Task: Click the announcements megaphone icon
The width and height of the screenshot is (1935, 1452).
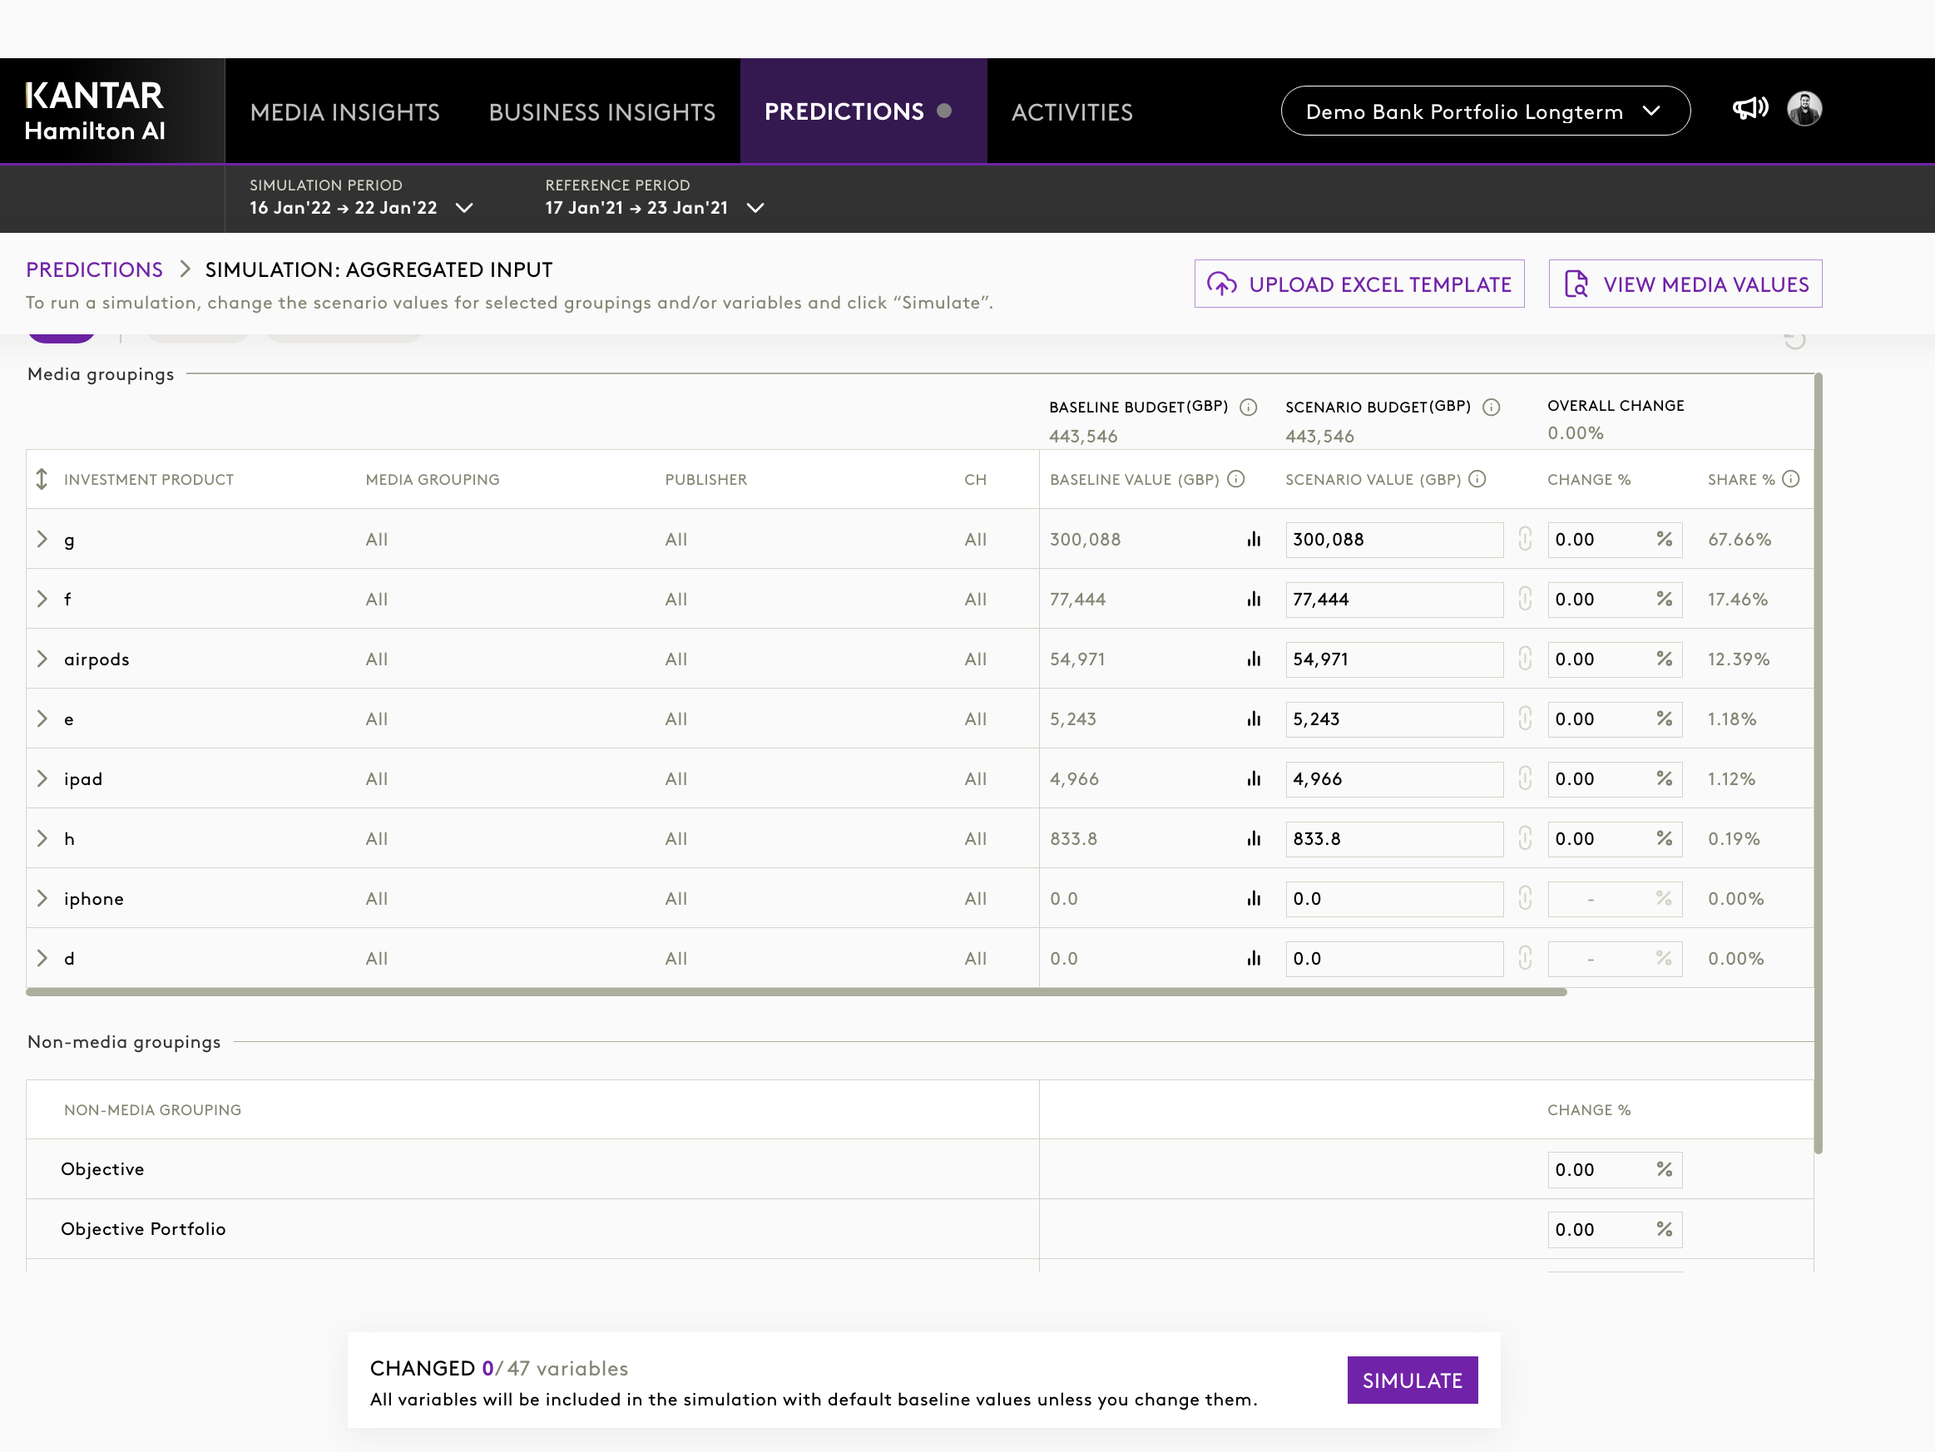Action: pyautogui.click(x=1749, y=108)
